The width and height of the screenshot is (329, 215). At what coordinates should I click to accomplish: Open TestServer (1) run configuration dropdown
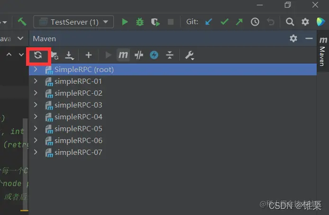tap(73, 22)
